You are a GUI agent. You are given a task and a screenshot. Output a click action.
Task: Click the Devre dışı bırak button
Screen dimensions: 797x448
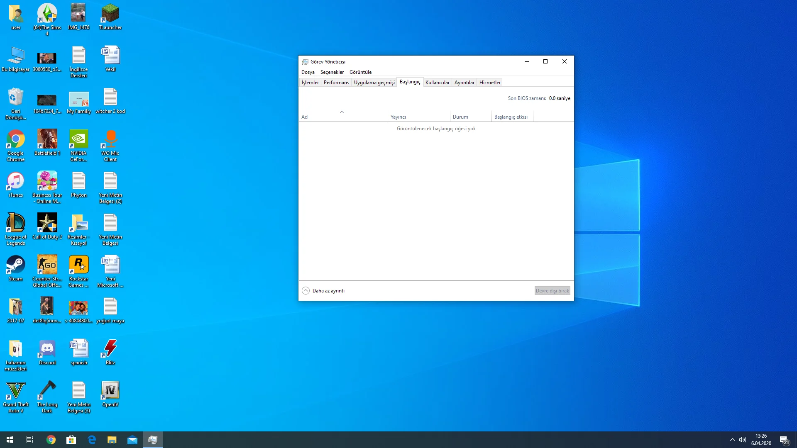pos(552,291)
